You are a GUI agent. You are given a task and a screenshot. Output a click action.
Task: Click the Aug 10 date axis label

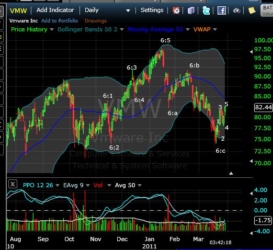14,243
